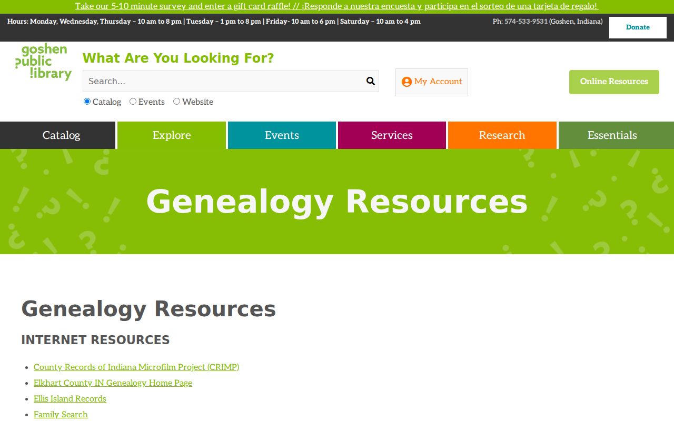Viewport: 674px width, 421px height.
Task: Open the Research navigation menu
Action: pos(502,135)
